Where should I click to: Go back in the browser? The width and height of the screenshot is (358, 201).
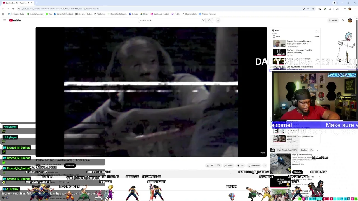[x=3, y=9]
